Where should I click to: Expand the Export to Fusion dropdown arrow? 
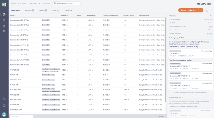pyautogui.click(x=201, y=10)
